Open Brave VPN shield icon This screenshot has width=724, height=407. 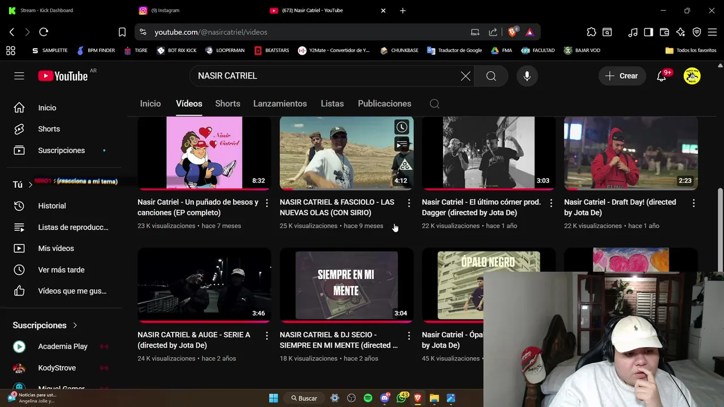pyautogui.click(x=697, y=32)
